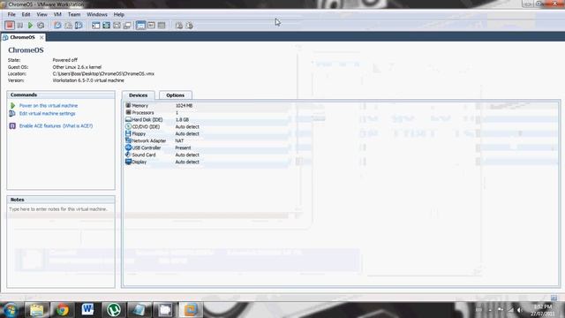This screenshot has height=318, width=565.
Task: Click the Reset toolbar icon
Action: click(41, 26)
